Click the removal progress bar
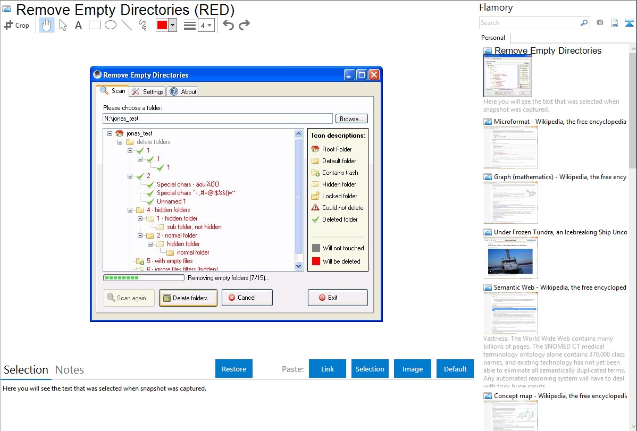637x431 pixels. pyautogui.click(x=144, y=278)
